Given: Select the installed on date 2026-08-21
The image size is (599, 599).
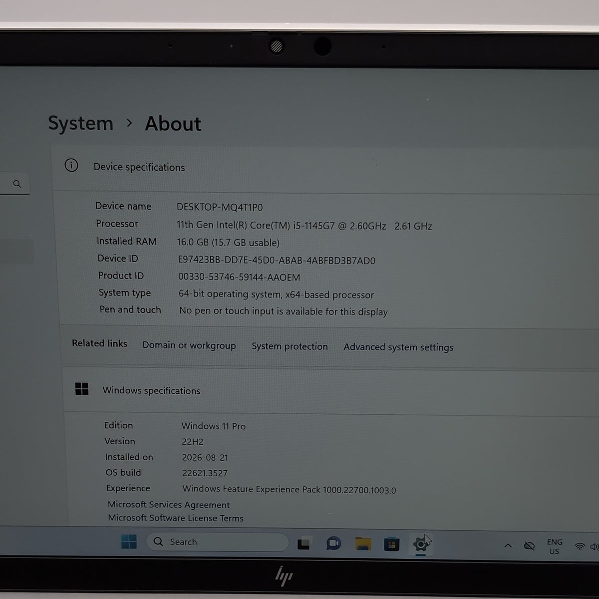Looking at the screenshot, I should point(205,457).
